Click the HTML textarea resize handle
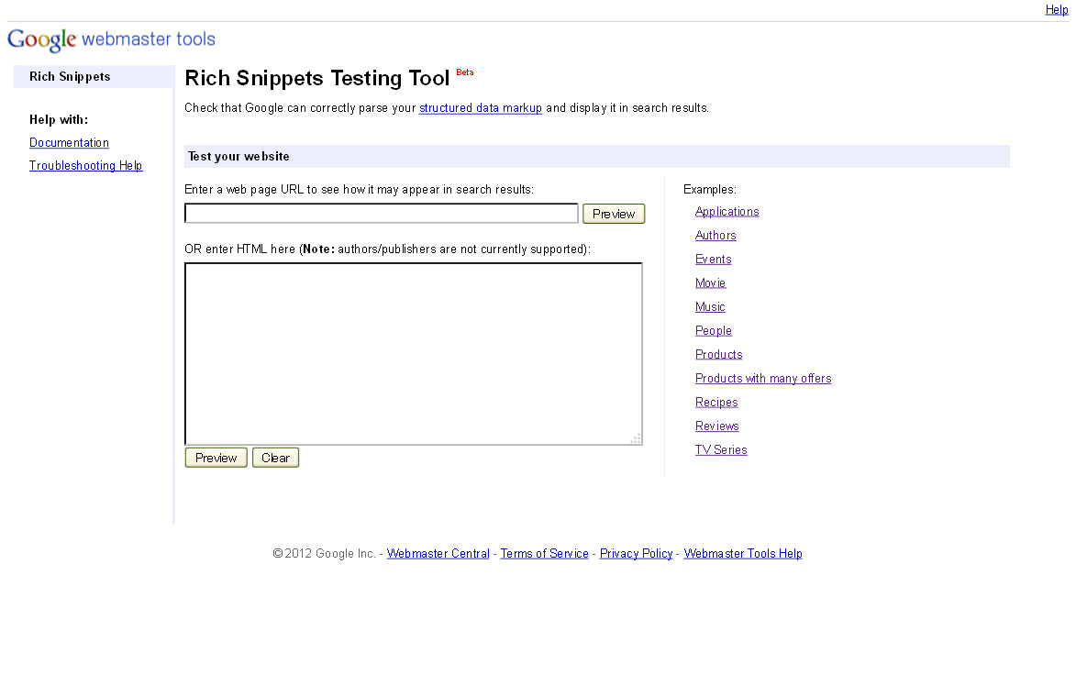 [x=636, y=438]
